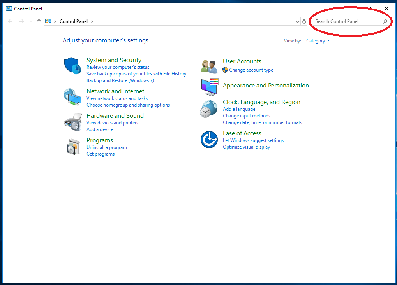Open Network and Internet heading

[x=115, y=91]
